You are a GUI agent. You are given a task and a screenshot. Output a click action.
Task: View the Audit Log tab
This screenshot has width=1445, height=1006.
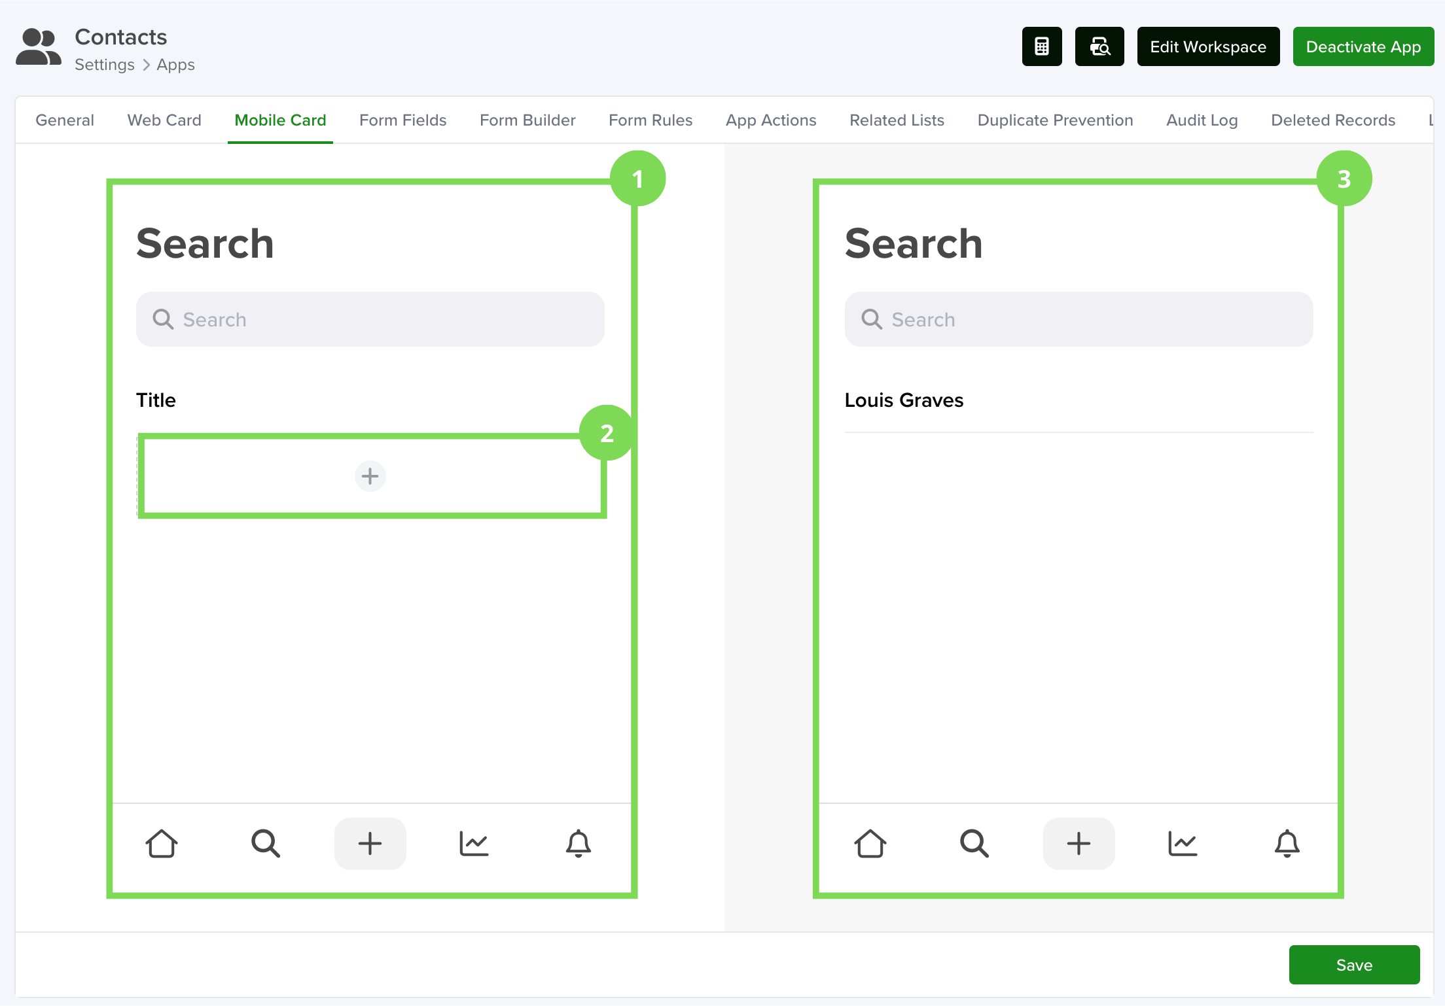coord(1202,120)
